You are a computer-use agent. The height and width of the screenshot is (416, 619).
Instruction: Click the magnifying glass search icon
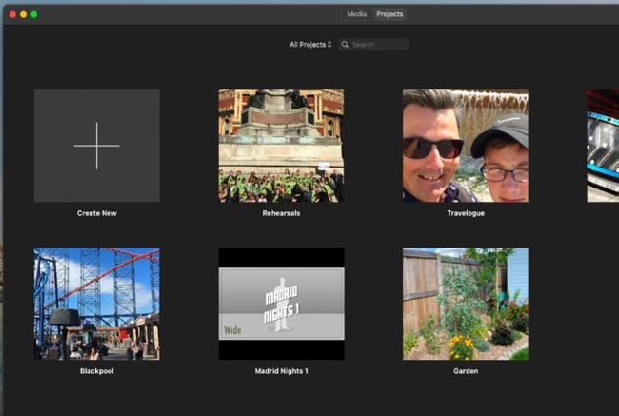point(346,45)
